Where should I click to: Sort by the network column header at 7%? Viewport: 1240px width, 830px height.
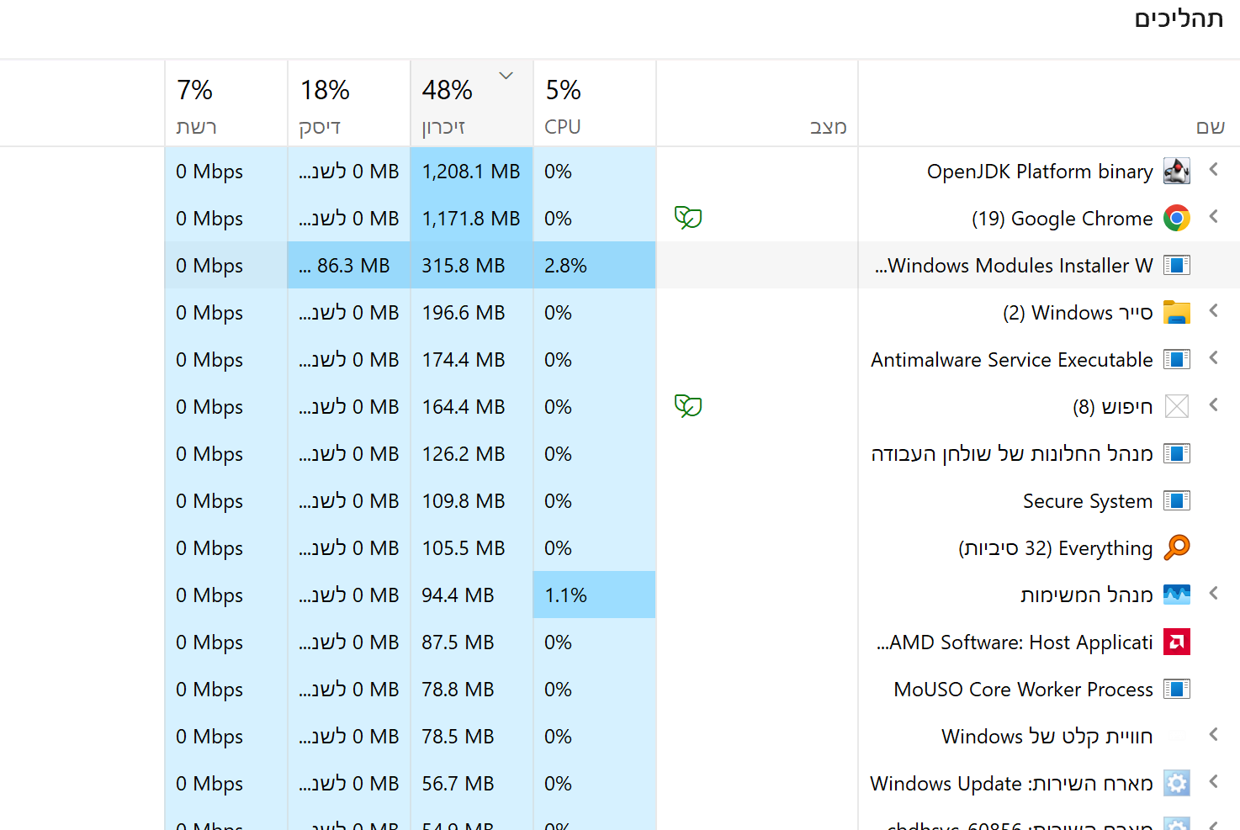pos(225,104)
